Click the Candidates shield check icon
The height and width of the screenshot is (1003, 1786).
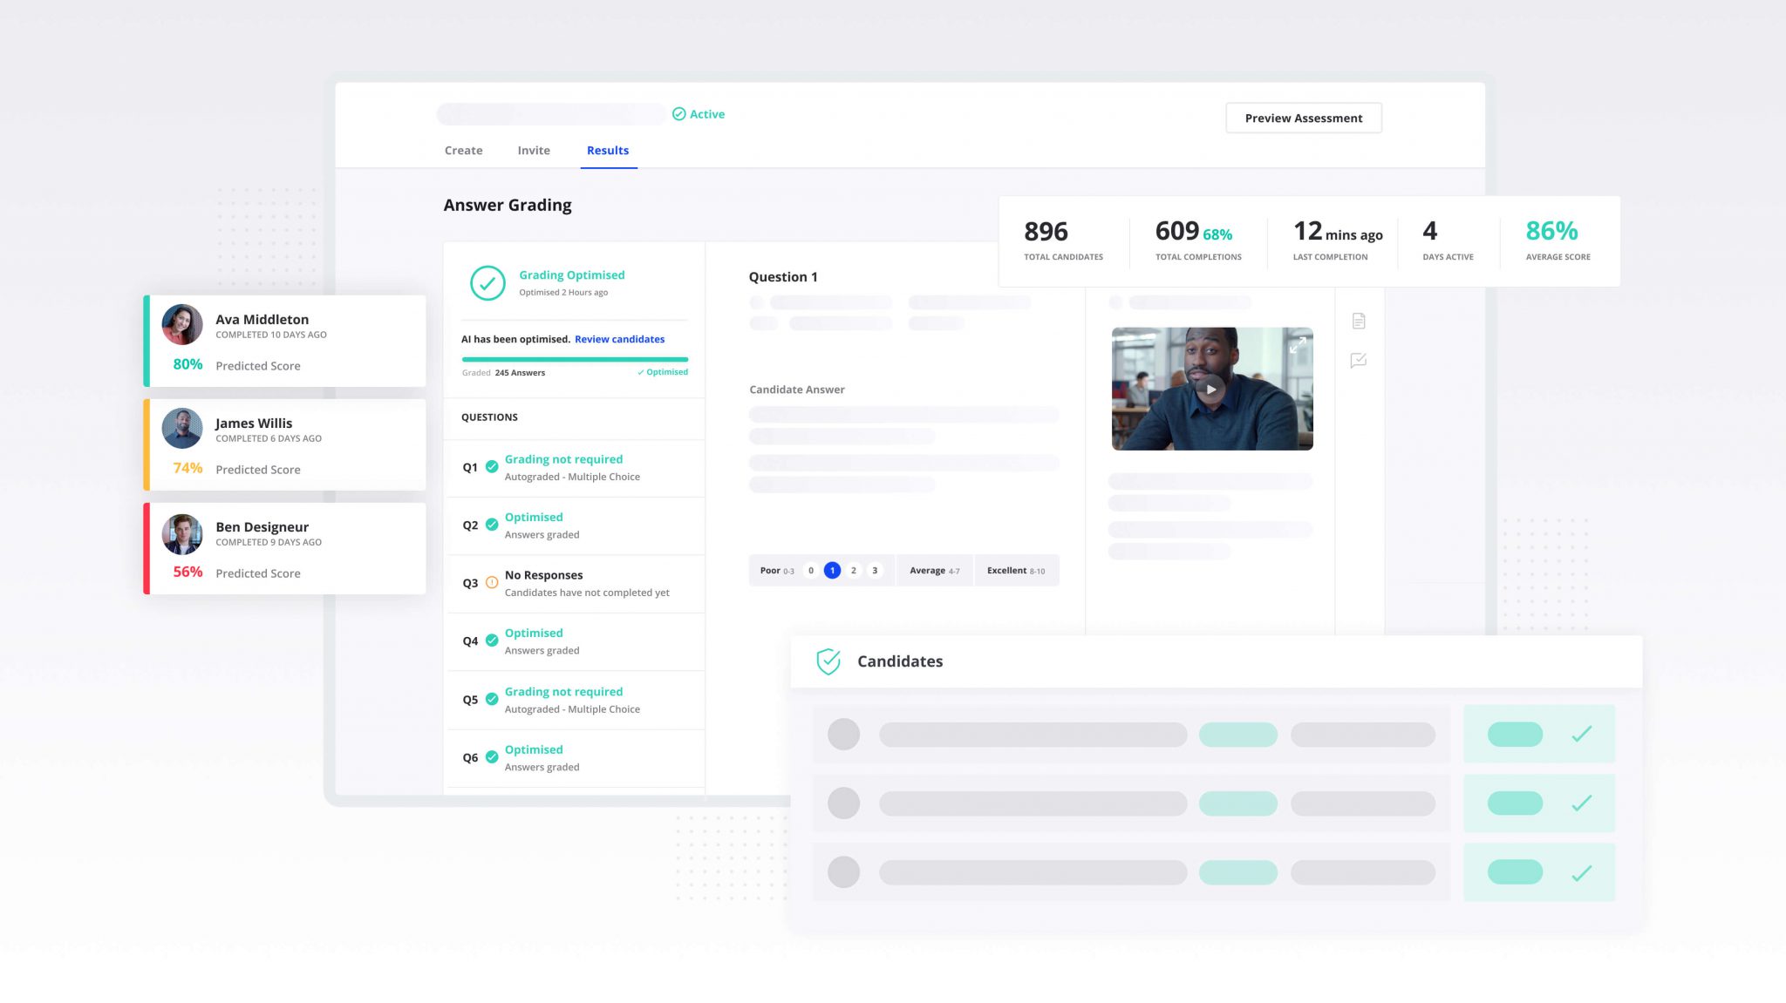[x=828, y=661]
